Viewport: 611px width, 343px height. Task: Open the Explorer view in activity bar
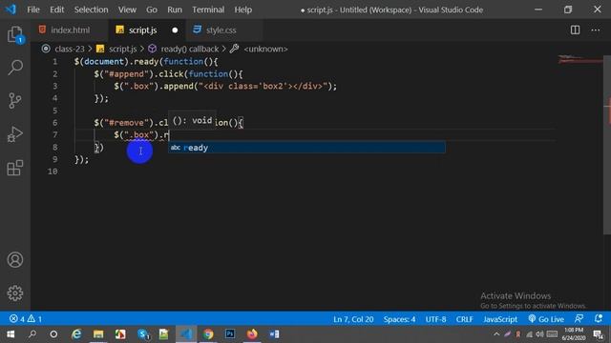15,34
